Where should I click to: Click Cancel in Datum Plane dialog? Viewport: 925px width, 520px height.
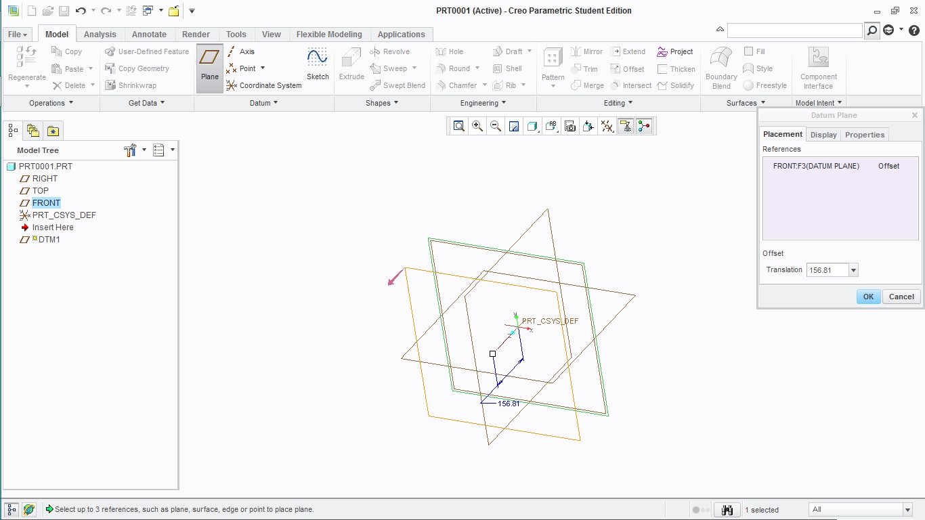coord(901,297)
